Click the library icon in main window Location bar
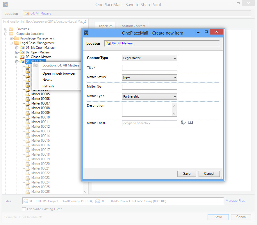This screenshot has width=257, height=225. (26, 13)
